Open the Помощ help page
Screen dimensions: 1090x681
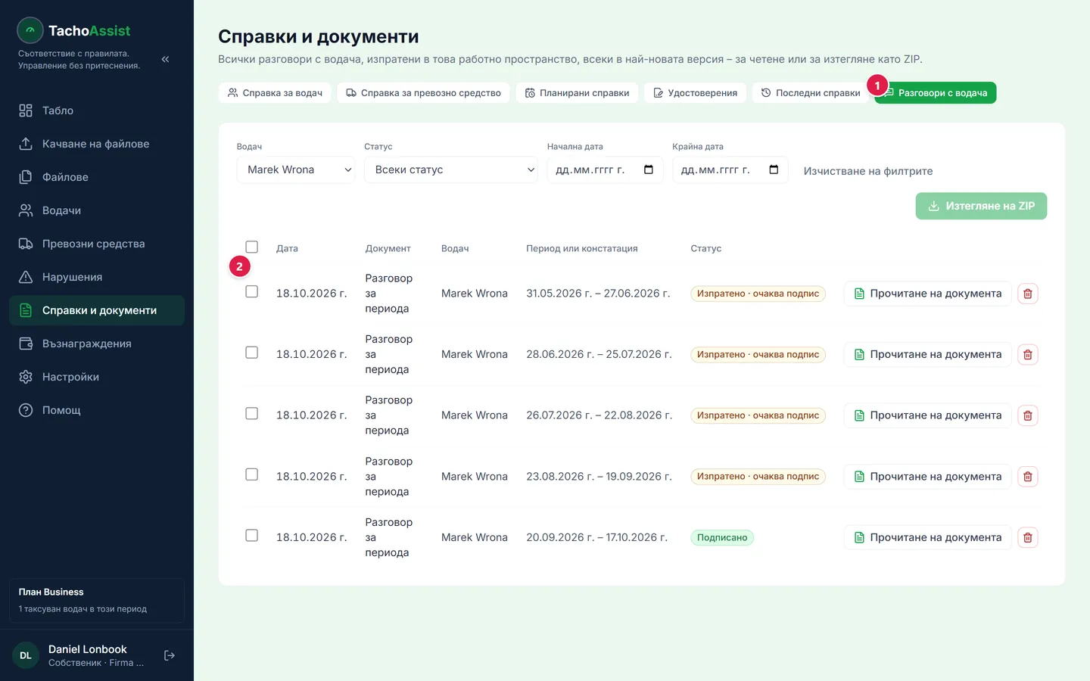coord(97,410)
